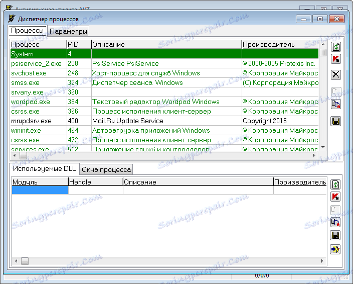The height and width of the screenshot is (284, 353).
Task: Click the DLL list left scroll arrow
Action: (16, 261)
